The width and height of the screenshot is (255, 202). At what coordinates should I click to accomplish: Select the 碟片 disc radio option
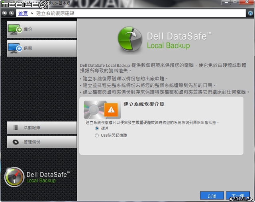coord(97,128)
